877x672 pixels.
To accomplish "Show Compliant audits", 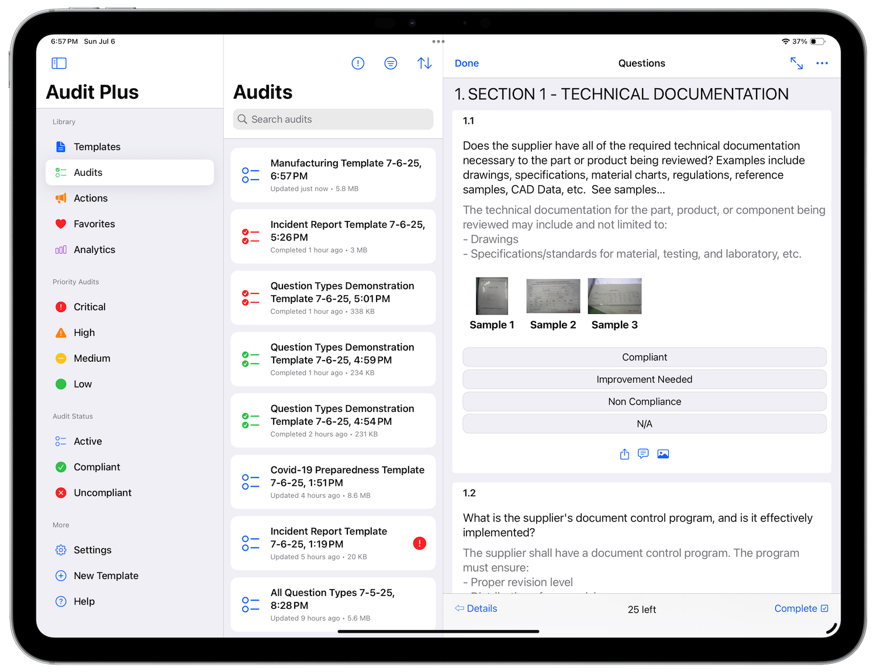I will pos(130,467).
